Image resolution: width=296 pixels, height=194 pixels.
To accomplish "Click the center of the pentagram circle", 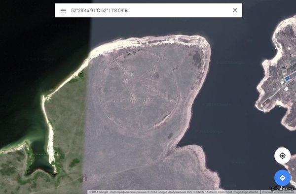I will pos(139,92).
